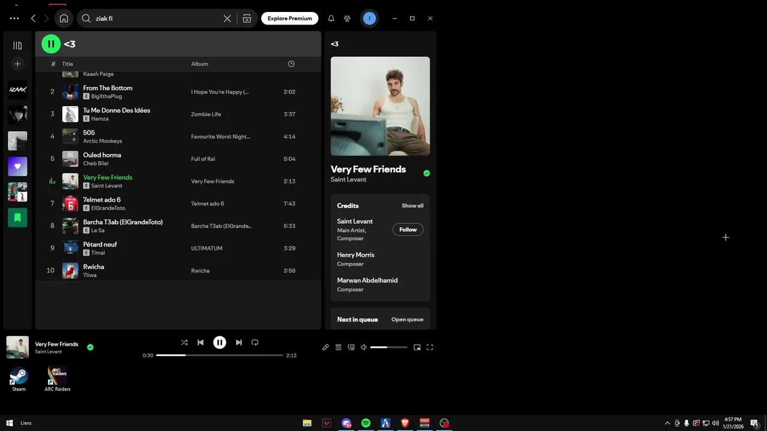
Task: Go to Spotify Home
Action: point(64,19)
